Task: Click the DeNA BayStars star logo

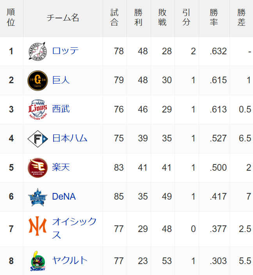Action: click(38, 197)
